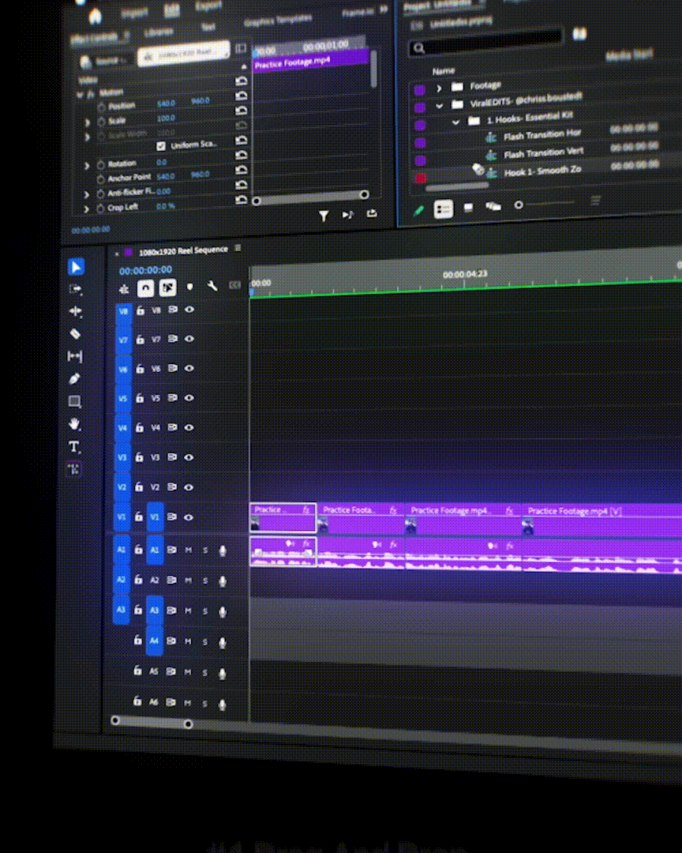Choose the Type tool
This screenshot has height=853, width=682.
[x=74, y=447]
